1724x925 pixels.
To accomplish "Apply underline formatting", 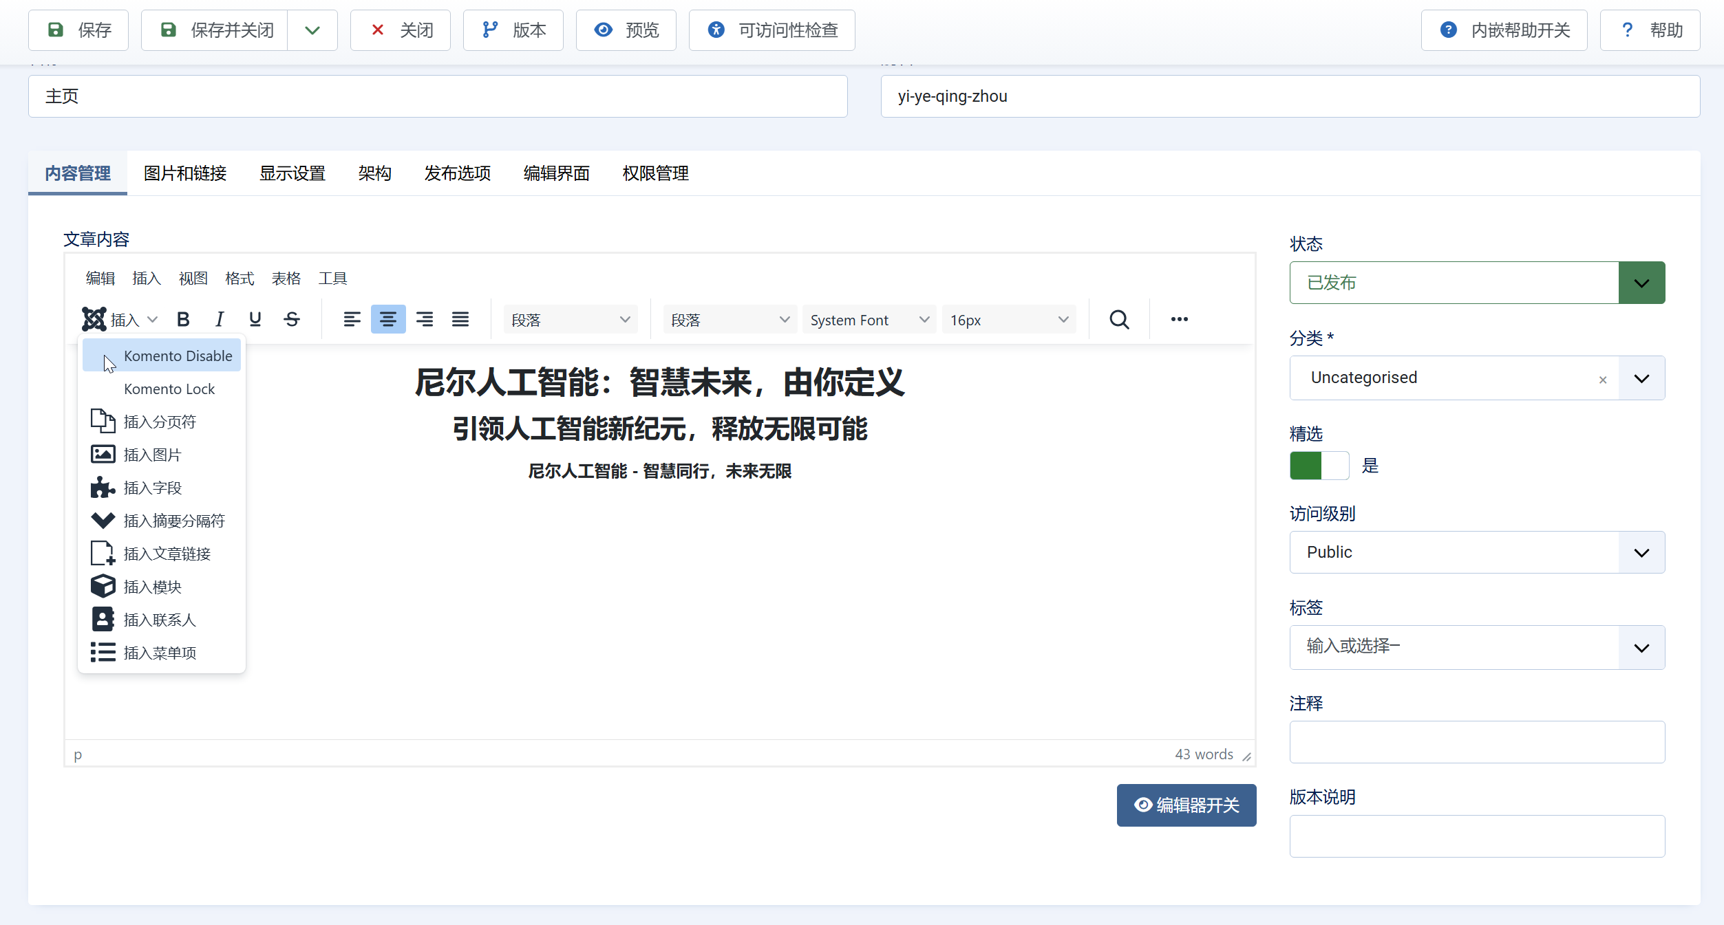I will pyautogui.click(x=255, y=319).
